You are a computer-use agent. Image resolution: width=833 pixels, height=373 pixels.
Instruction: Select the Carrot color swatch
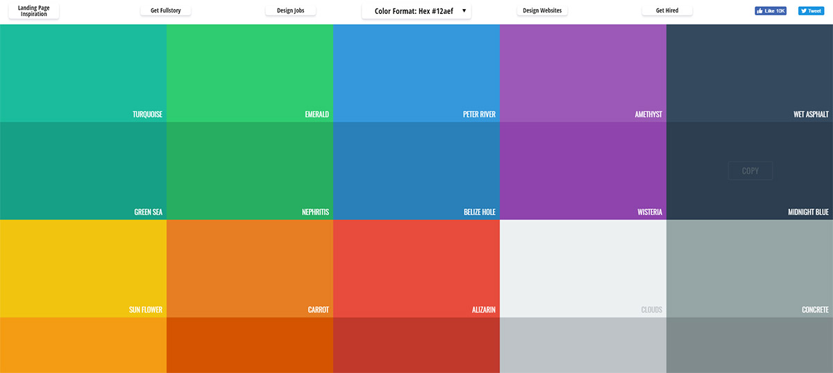[250, 268]
